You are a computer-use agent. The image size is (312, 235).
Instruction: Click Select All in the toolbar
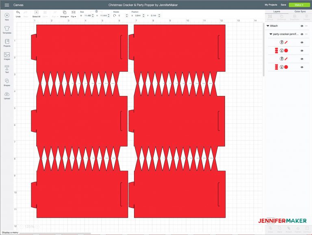click(x=36, y=14)
